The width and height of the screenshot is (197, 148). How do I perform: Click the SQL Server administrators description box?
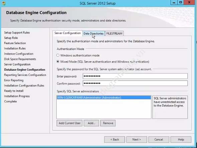[170, 107]
